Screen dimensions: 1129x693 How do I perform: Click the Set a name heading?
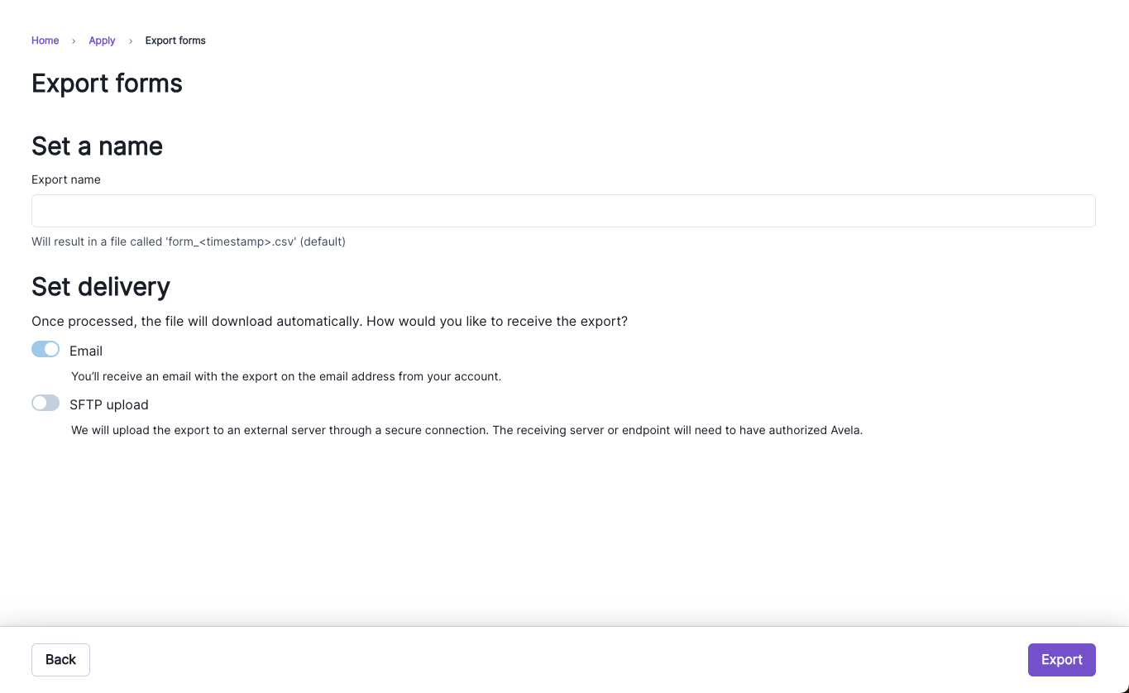97,146
